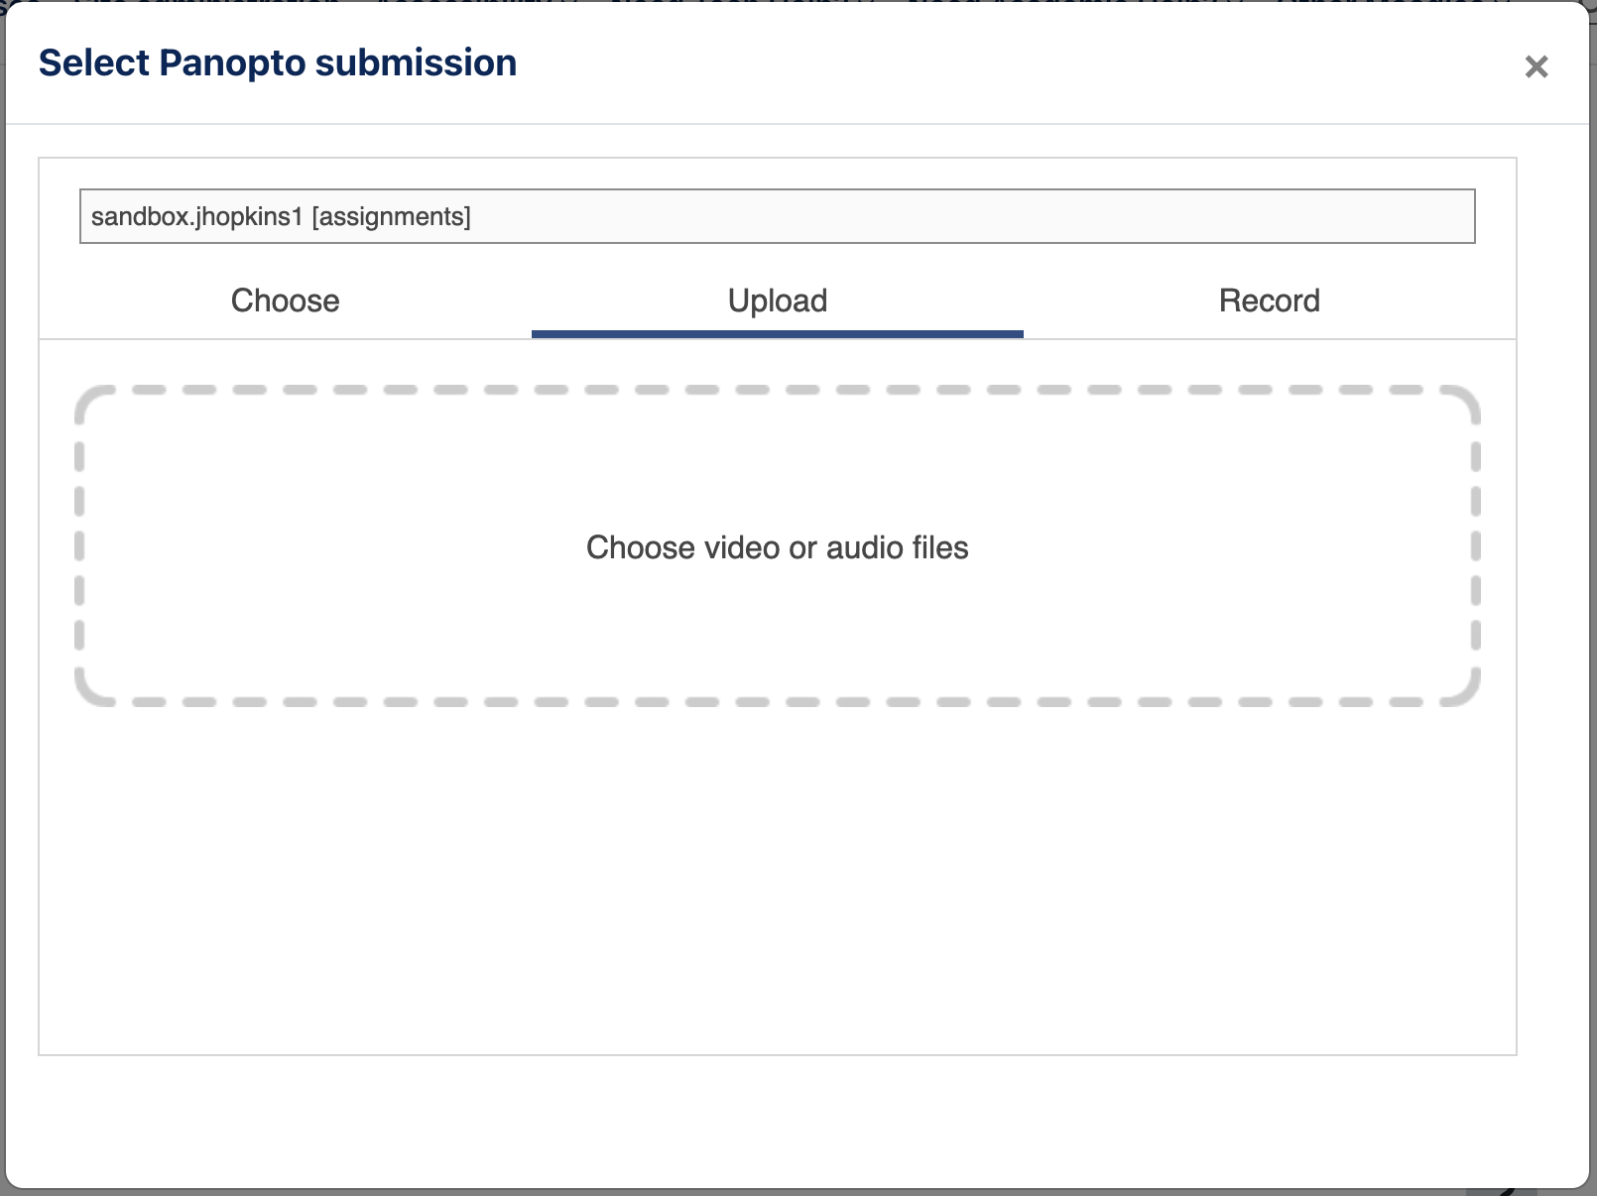Select the Upload tab
This screenshot has width=1597, height=1196.
click(777, 300)
